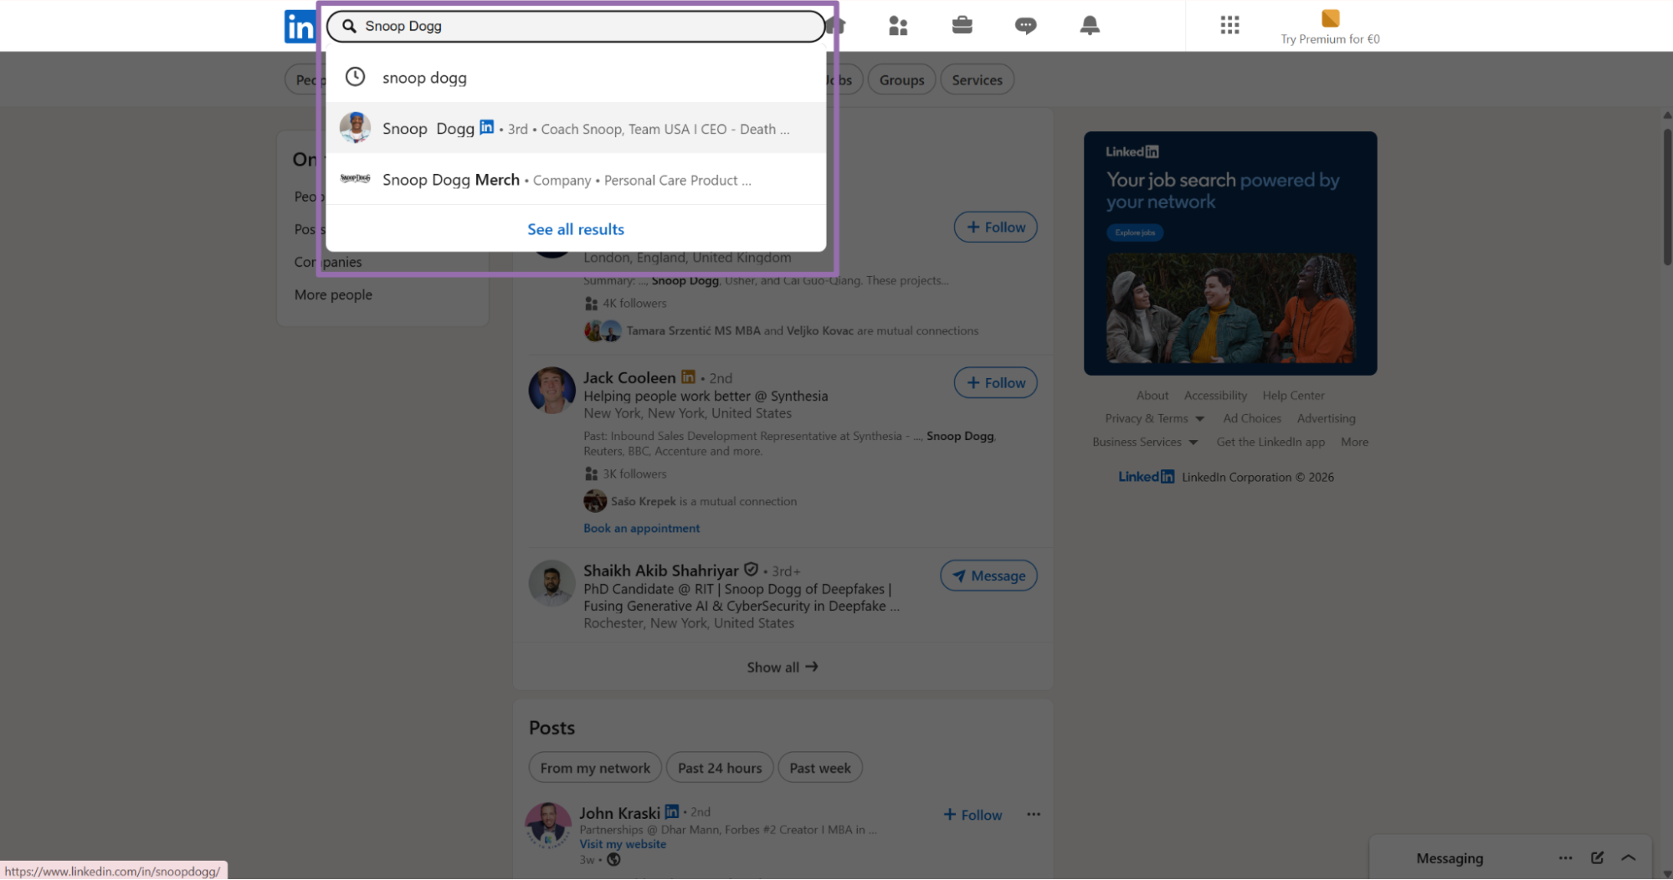Click the clock icon beside recent search
This screenshot has height=880, width=1673.
click(x=356, y=77)
